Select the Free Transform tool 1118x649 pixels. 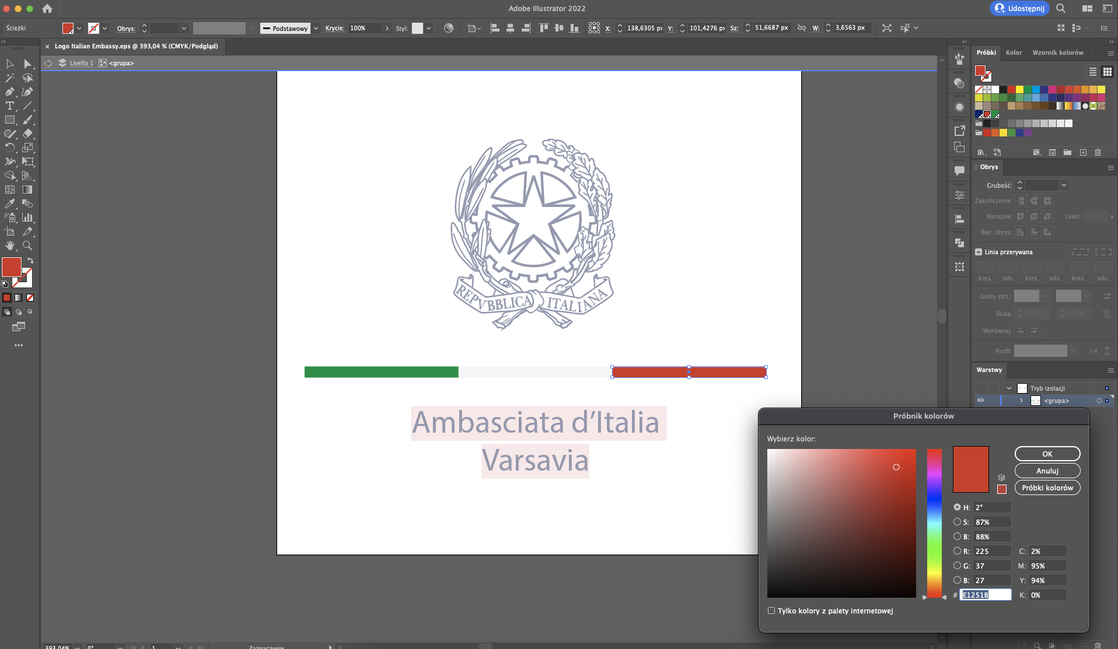click(27, 162)
